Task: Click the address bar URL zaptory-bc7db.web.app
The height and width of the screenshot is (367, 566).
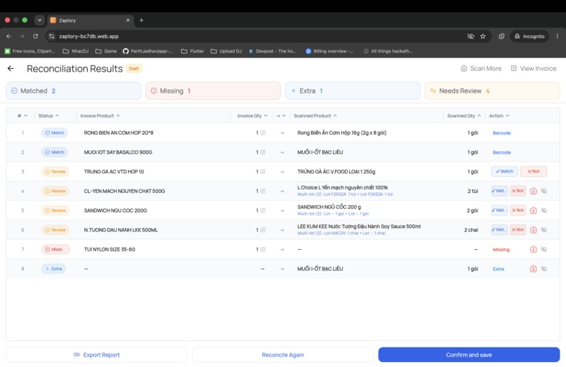Action: tap(88, 36)
